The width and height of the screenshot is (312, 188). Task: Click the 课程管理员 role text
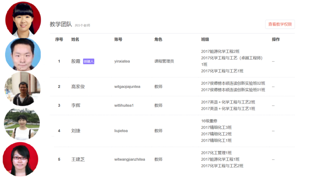[x=164, y=61]
